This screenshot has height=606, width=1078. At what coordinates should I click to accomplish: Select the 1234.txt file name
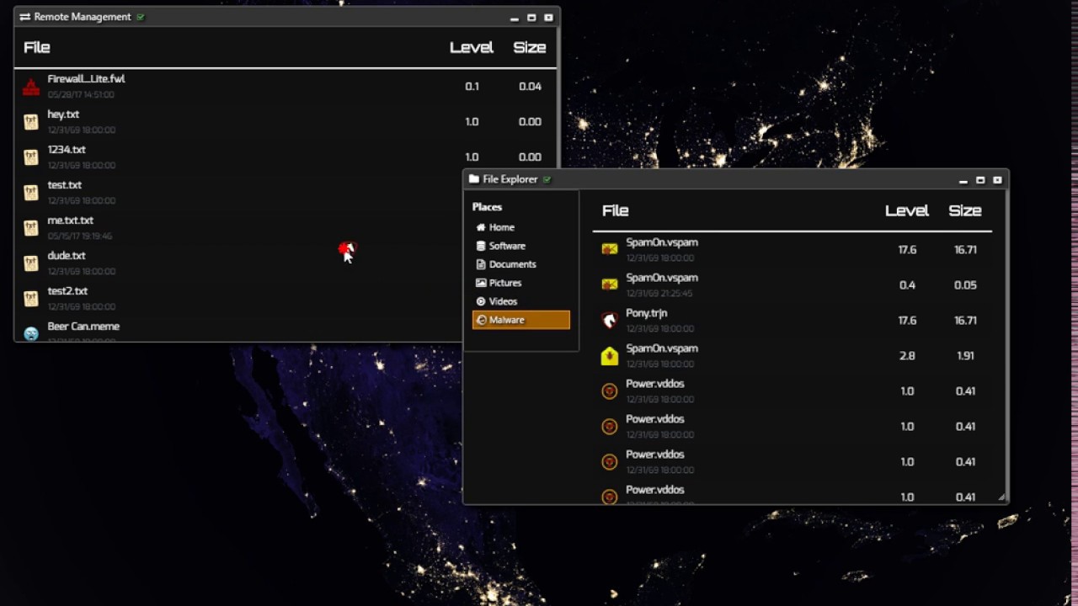tap(67, 150)
